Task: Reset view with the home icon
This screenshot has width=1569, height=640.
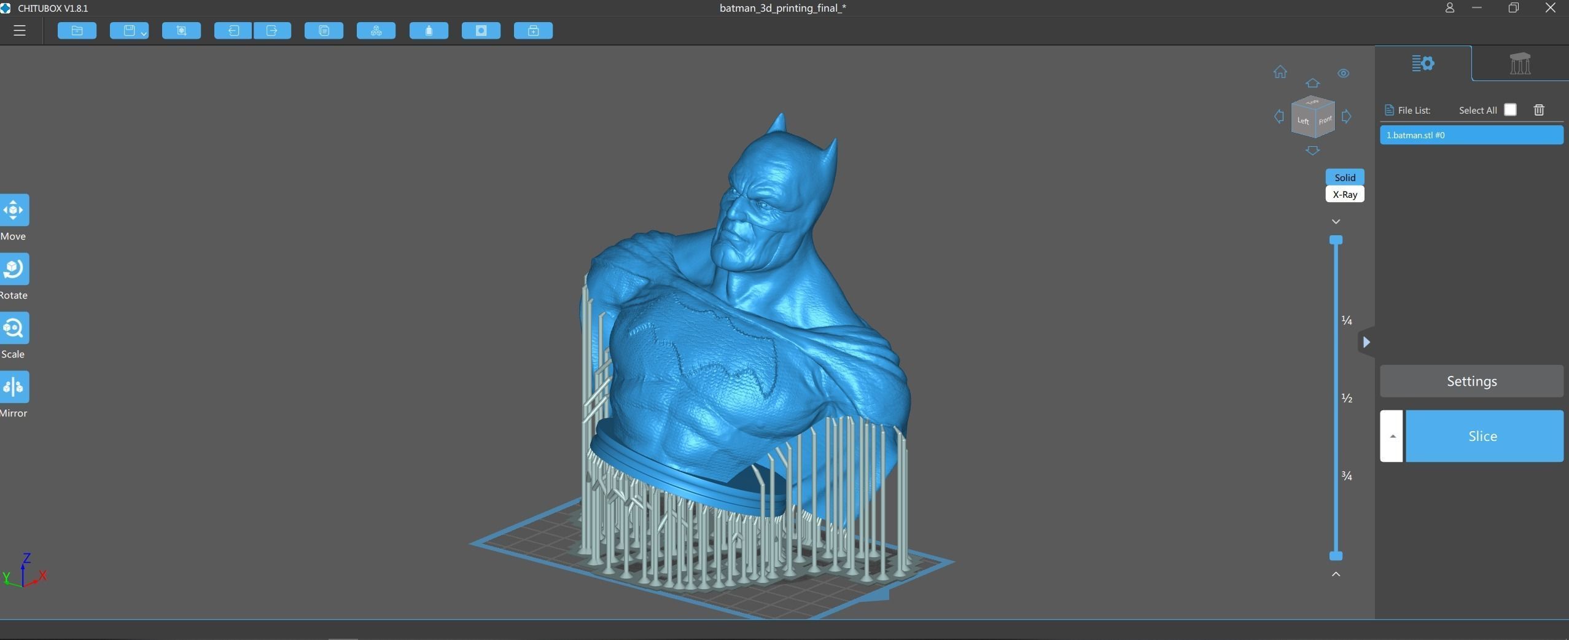Action: click(1280, 72)
